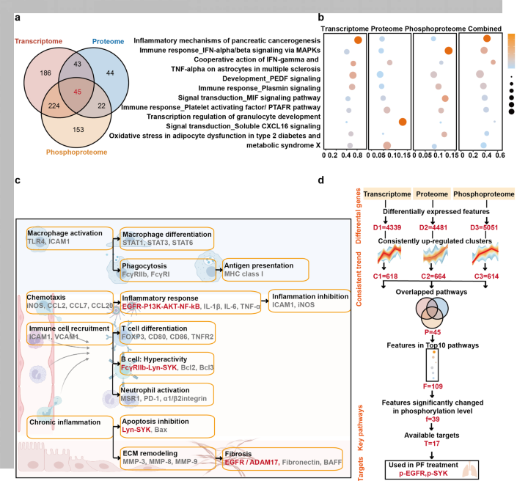The width and height of the screenshot is (517, 481).
Task: Click the large orange dot in the Proteome column
Action: point(403,122)
